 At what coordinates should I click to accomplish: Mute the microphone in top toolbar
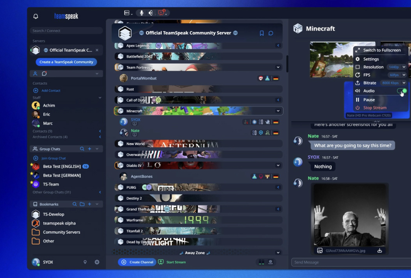point(141,13)
